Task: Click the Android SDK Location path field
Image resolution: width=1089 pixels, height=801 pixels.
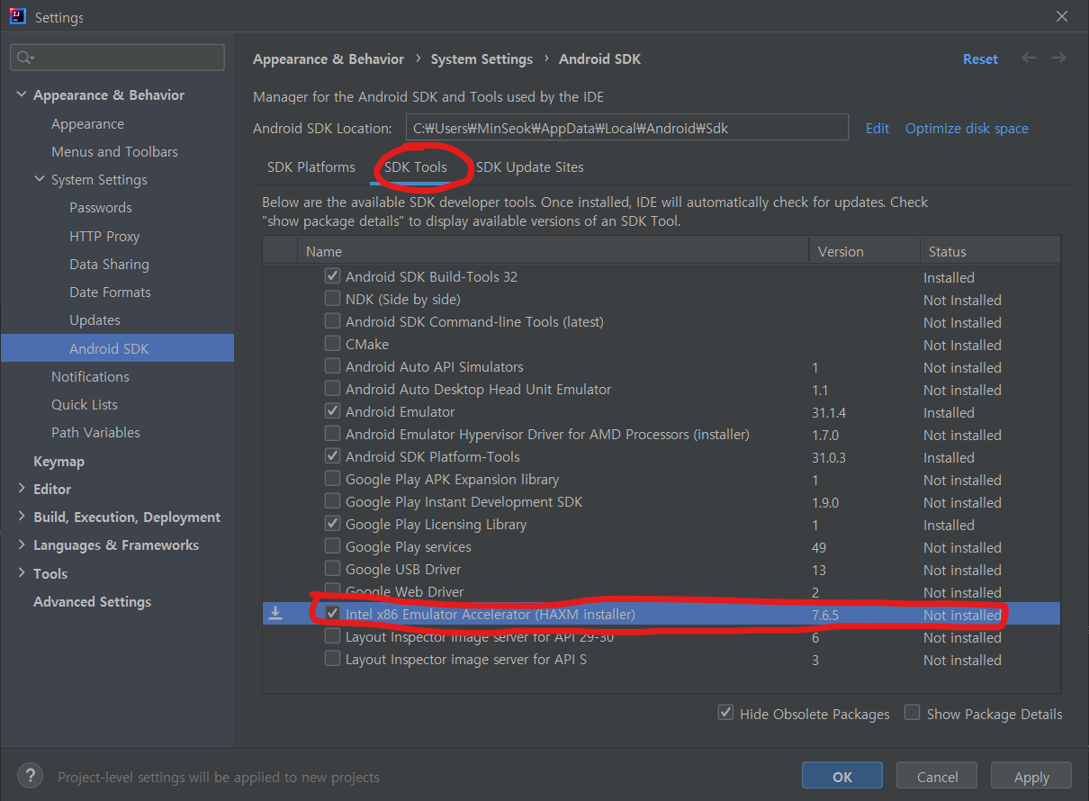Action: click(x=627, y=128)
